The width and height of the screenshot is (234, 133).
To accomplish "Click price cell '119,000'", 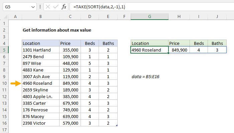I will pyautogui.click(x=70, y=76).
